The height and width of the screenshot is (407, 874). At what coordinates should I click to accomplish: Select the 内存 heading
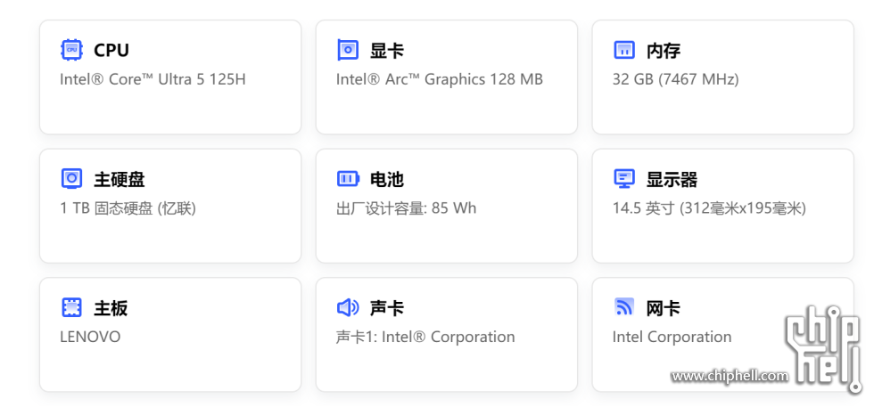coord(664,50)
